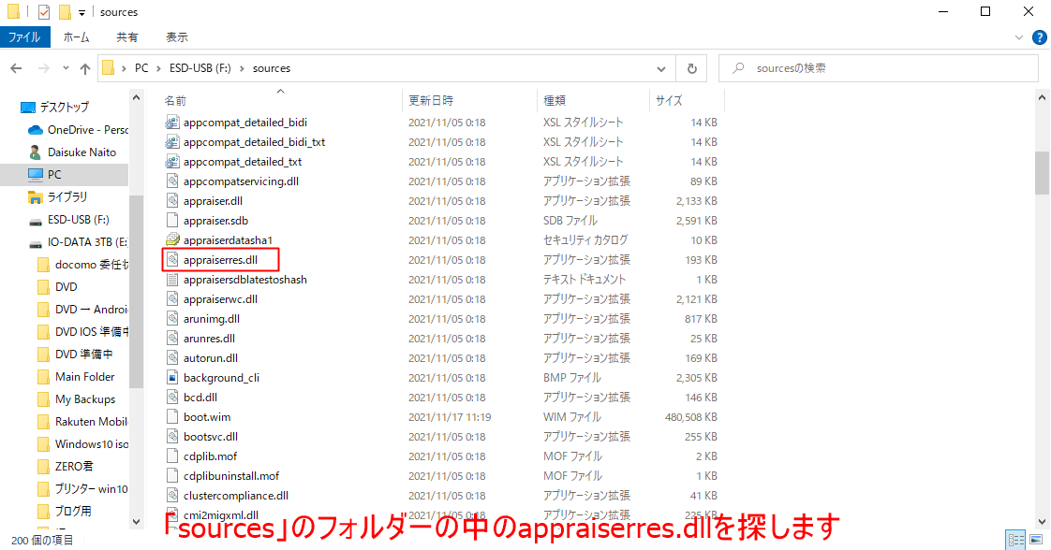Viewport: 1051px width, 550px height.
Task: Refresh the sources folder view
Action: (691, 68)
